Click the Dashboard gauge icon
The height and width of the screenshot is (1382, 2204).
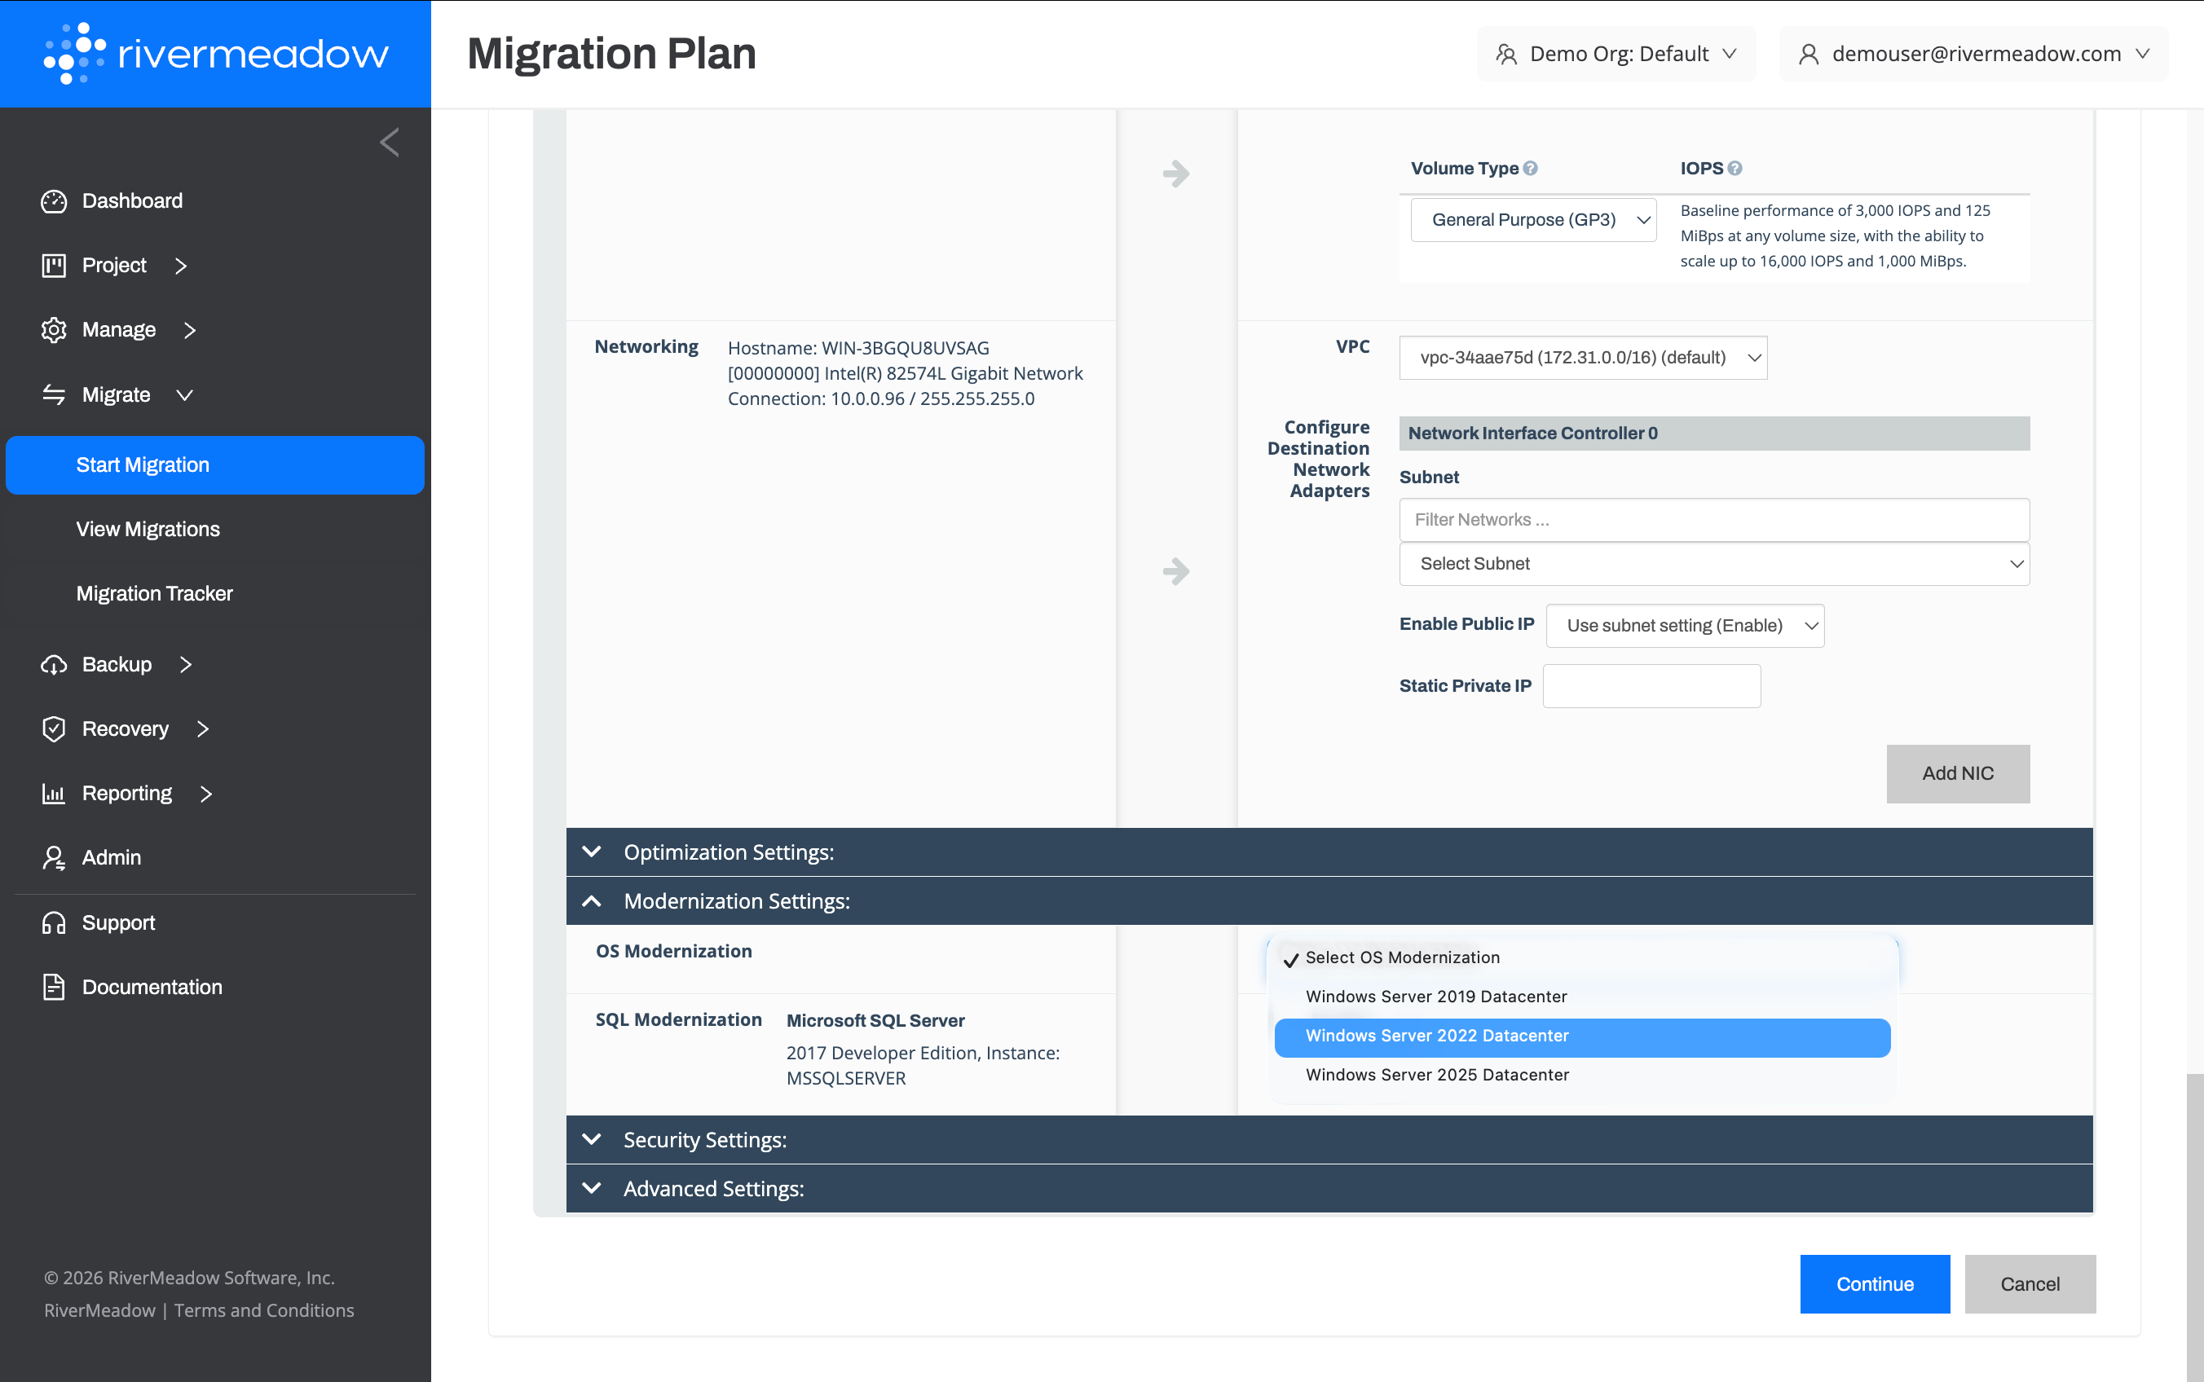pos(54,201)
